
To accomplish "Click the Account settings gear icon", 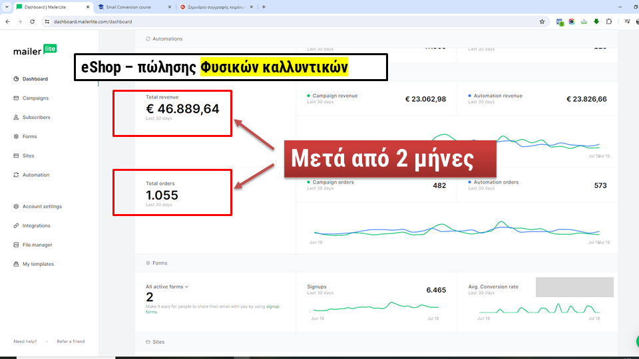I will click(16, 206).
